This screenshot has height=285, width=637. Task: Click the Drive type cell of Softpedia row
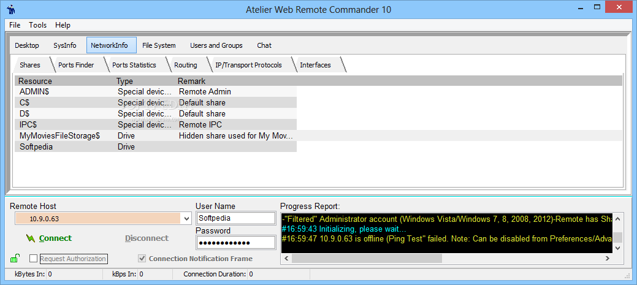pyautogui.click(x=126, y=146)
